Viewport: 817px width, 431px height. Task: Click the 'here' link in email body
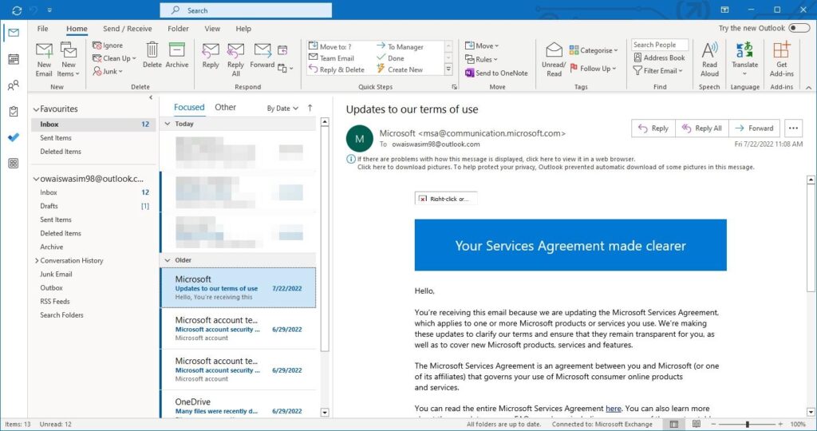[613, 409]
